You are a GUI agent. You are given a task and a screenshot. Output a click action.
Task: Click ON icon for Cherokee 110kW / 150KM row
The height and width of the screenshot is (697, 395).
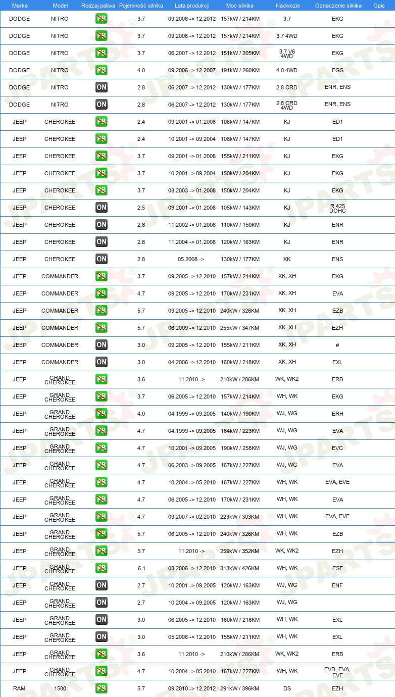[102, 225]
